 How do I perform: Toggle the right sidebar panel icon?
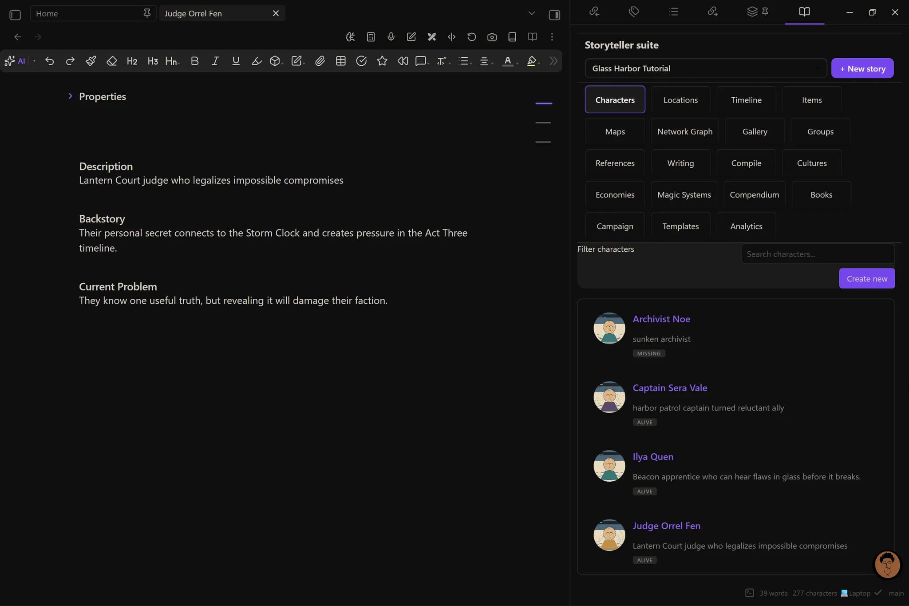[554, 14]
